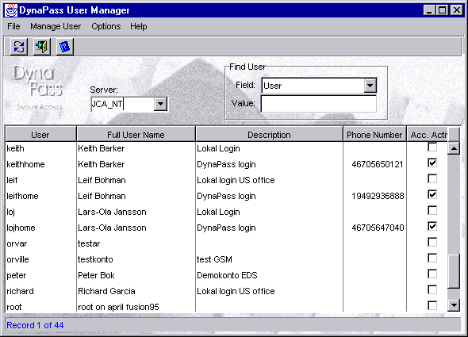Expand the Server dropdown arrow

[160, 104]
